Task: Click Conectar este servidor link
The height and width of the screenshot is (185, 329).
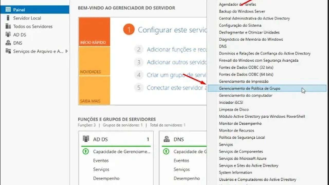Action: (177, 88)
